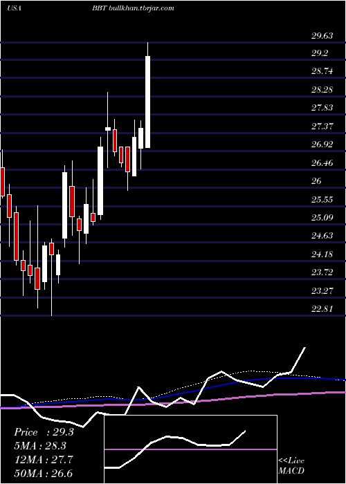Click the 23.72 price axis label
The image size is (346, 484).
tap(322, 272)
